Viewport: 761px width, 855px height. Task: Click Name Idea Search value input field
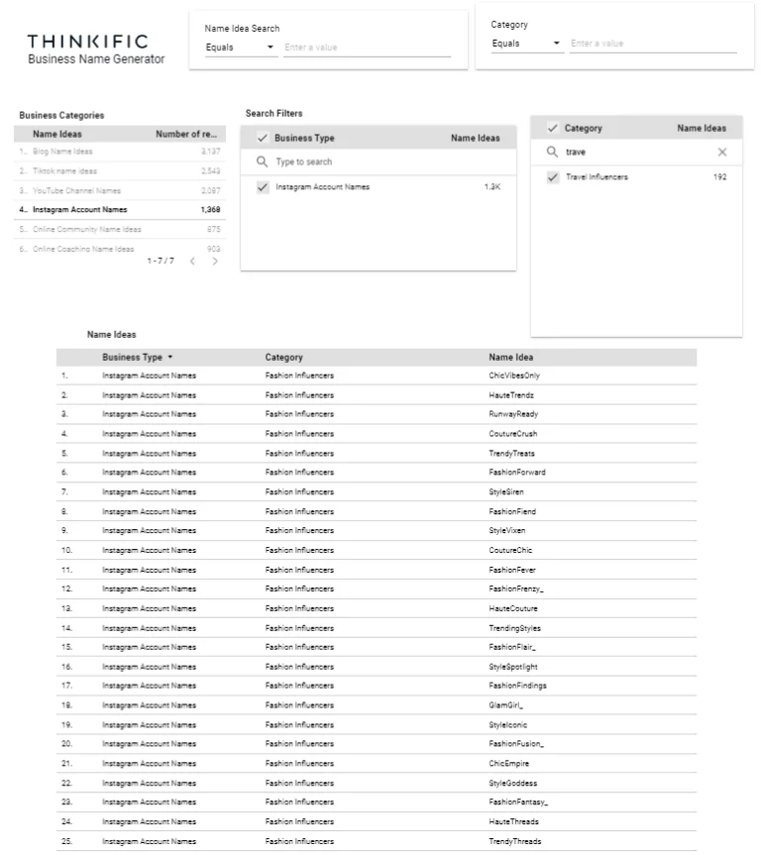coord(368,48)
